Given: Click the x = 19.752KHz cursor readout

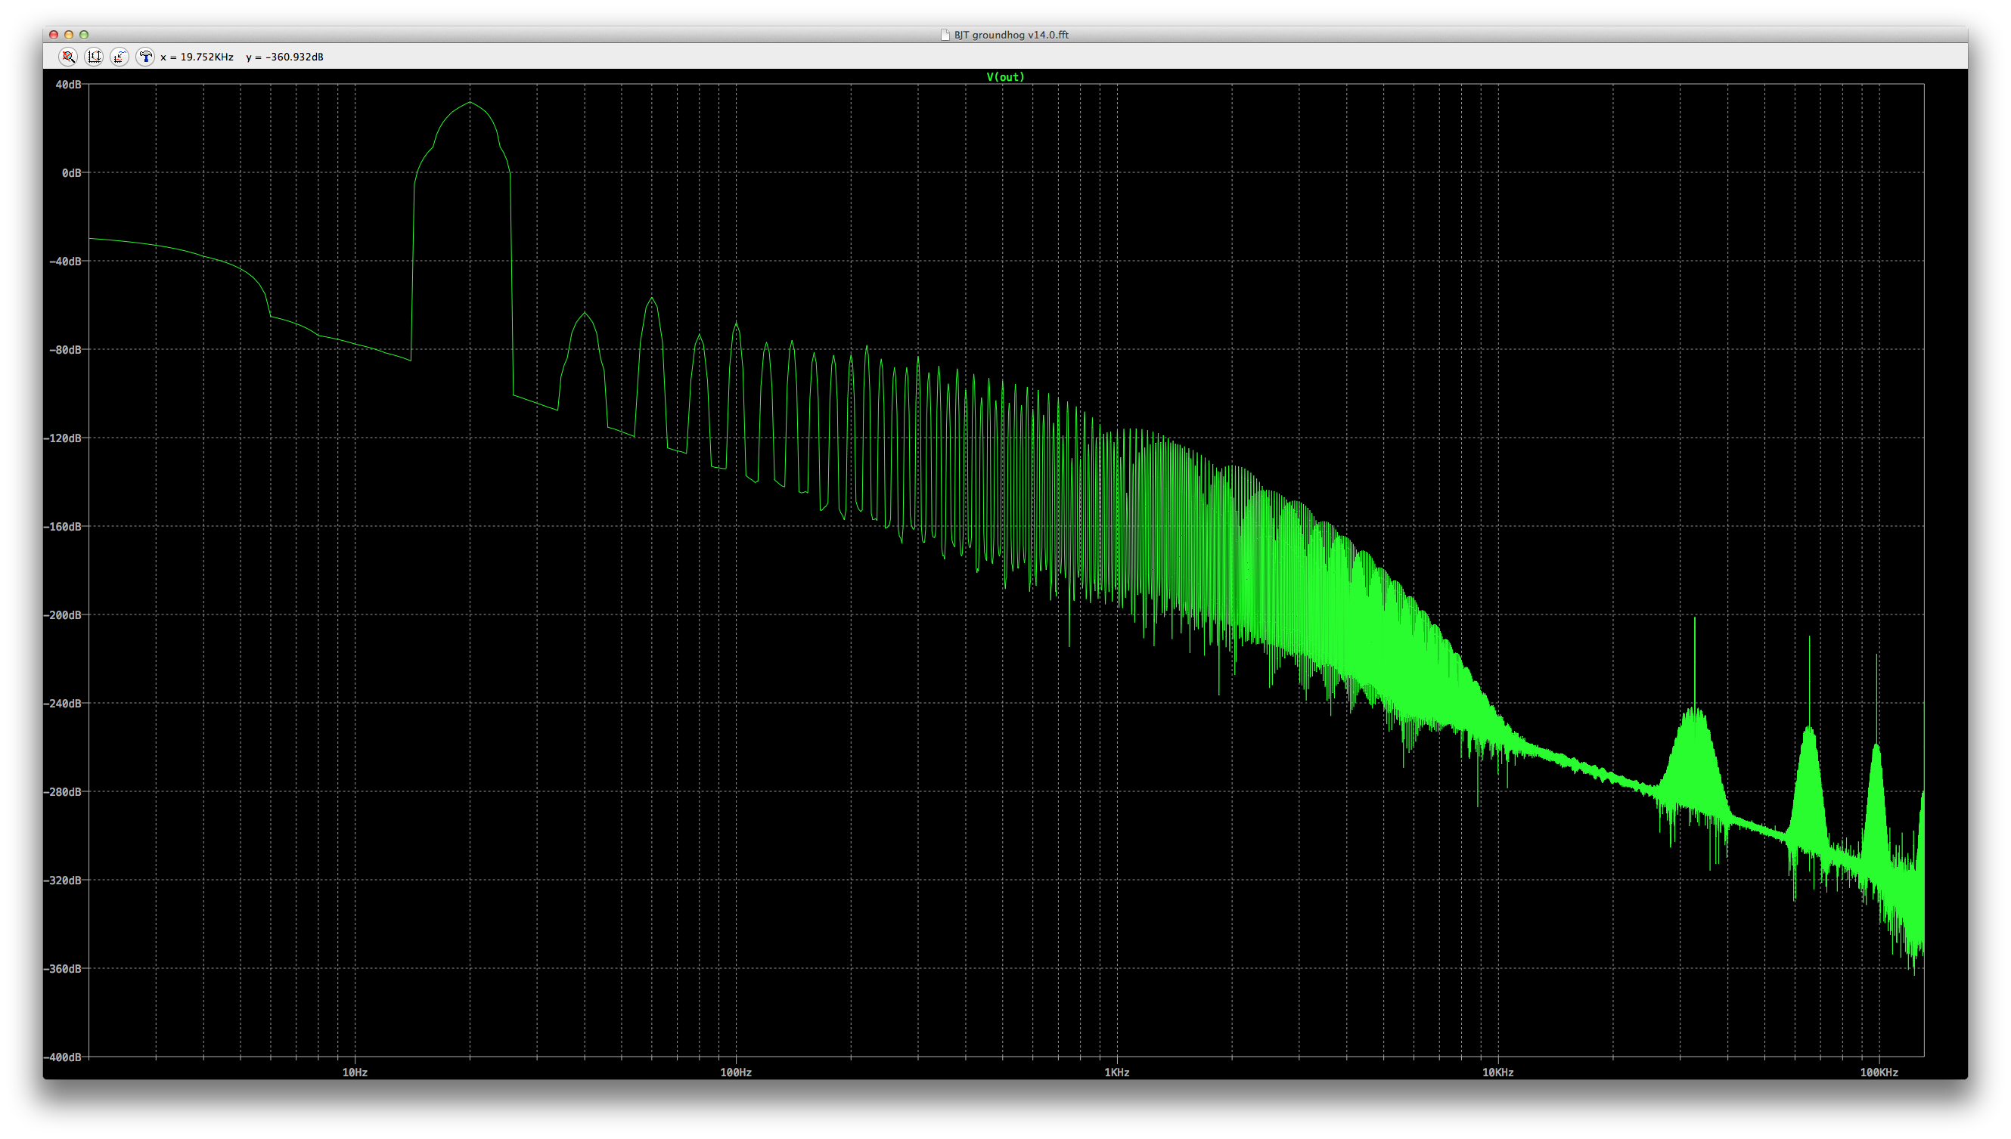Looking at the screenshot, I should click(x=197, y=57).
